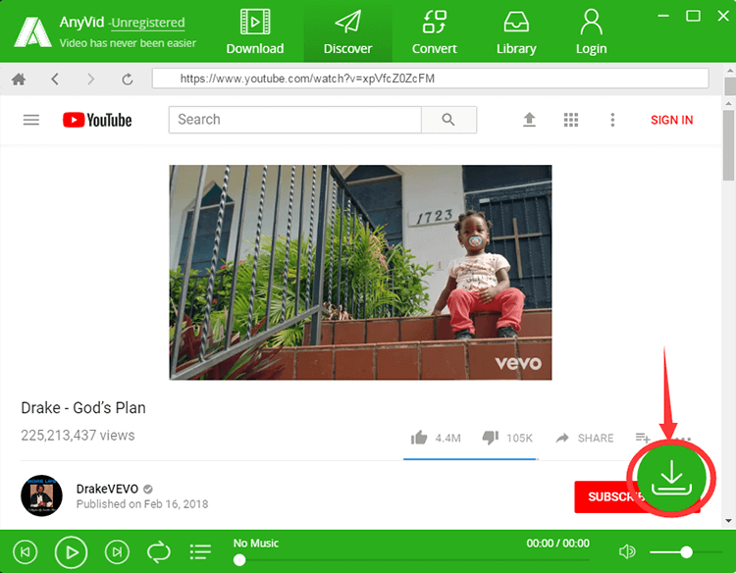The image size is (736, 573).
Task: Click the volume slider handle
Action: (686, 551)
